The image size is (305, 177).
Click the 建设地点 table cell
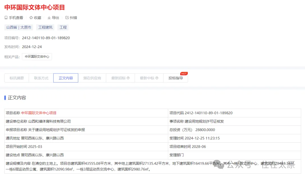[x=86, y=155]
